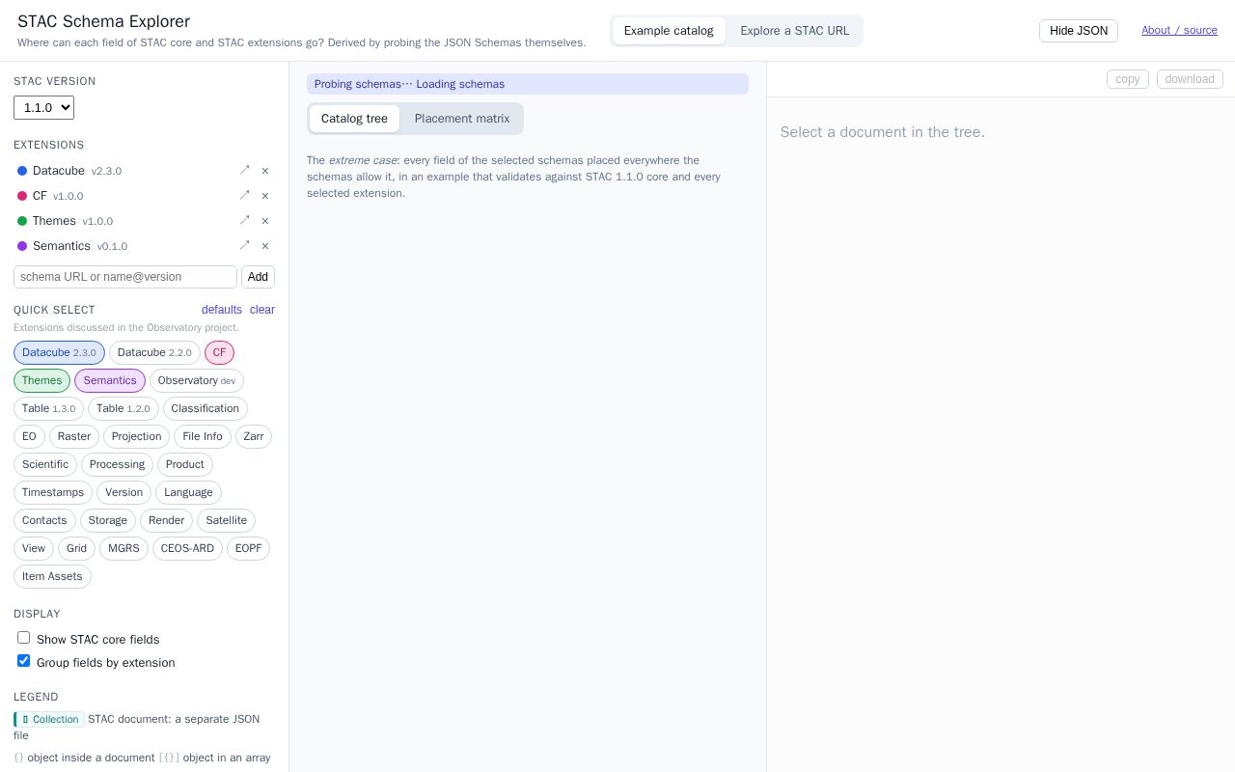The image size is (1235, 772).
Task: Click the defaults link in Quick Select
Action: [x=222, y=310]
